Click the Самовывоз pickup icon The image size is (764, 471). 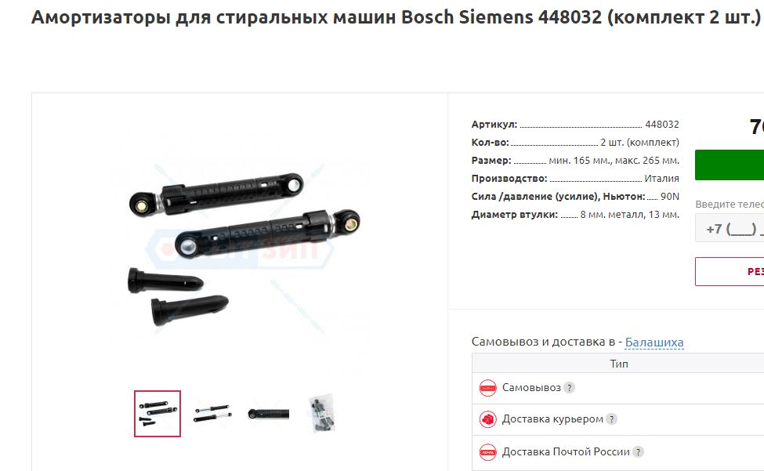point(487,388)
